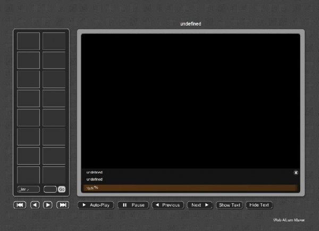Image resolution: width=319 pixels, height=231 pixels.
Task: Click the page level indicator box
Action: [x=28, y=190]
